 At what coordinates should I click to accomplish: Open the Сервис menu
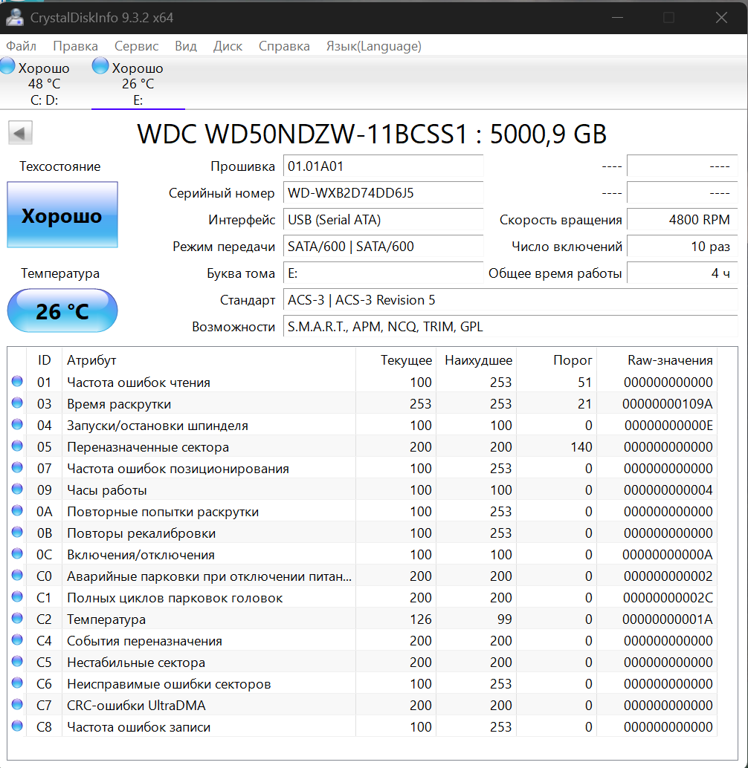click(x=136, y=46)
